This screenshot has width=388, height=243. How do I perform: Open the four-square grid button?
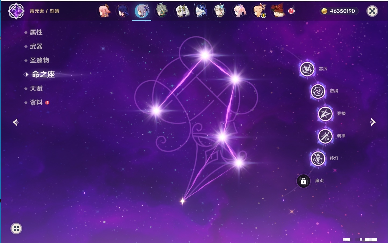pos(16,229)
